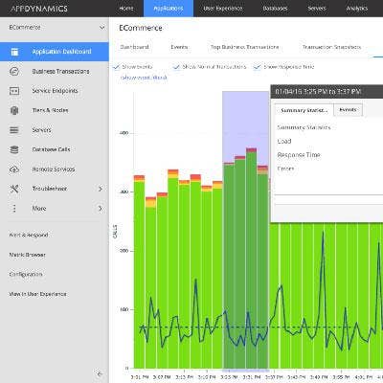Viewport: 383px width, 383px height.
Task: Open Configuration in sidebar
Action: pos(26,275)
